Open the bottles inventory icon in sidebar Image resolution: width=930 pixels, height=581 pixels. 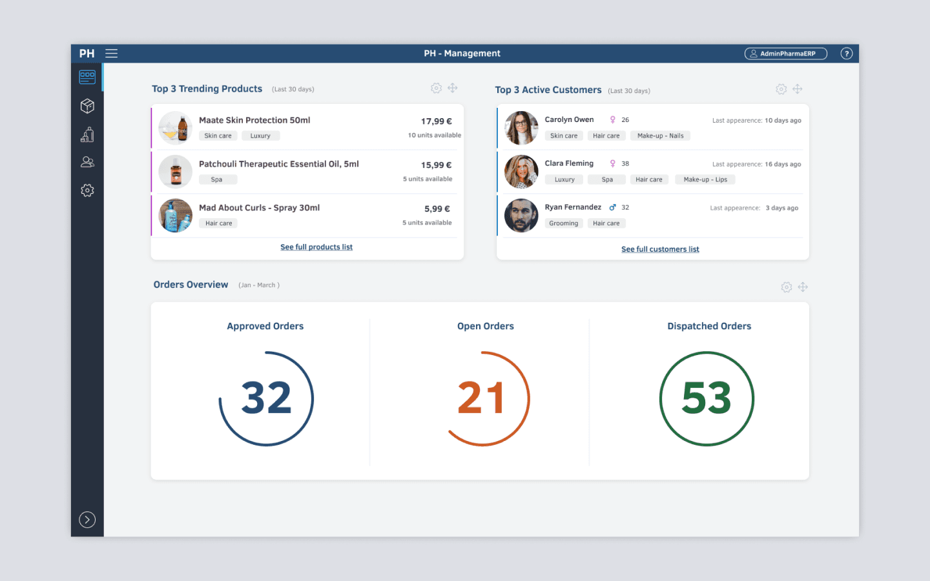pyautogui.click(x=87, y=134)
